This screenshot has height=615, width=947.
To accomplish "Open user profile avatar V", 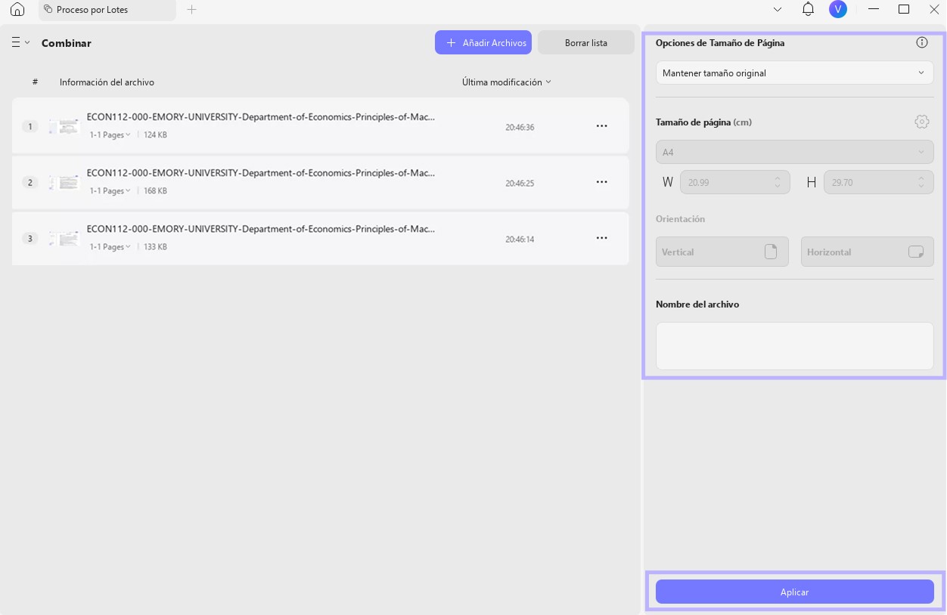I will click(837, 10).
